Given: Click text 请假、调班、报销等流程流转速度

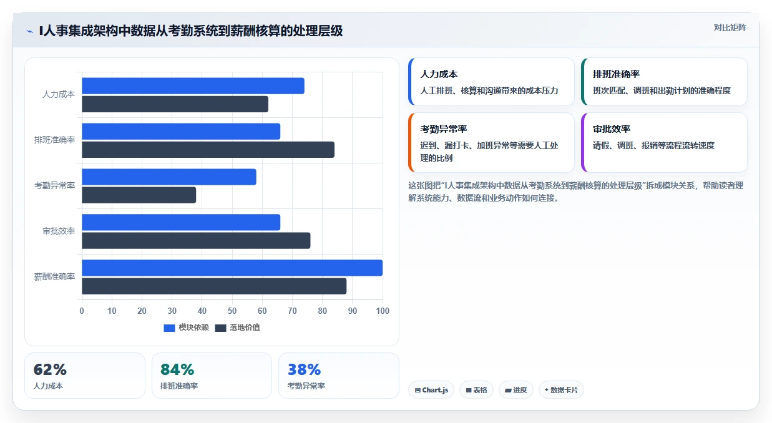Looking at the screenshot, I should [x=653, y=145].
